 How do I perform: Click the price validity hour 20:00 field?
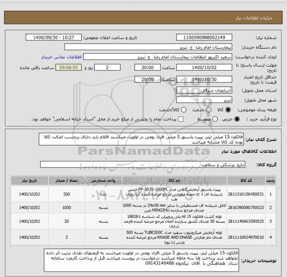coord(147,79)
